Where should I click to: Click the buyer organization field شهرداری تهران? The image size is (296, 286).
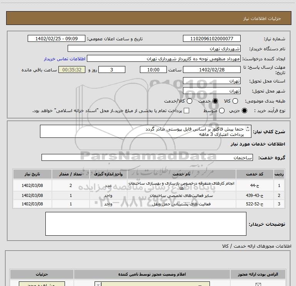pyautogui.click(x=154, y=48)
